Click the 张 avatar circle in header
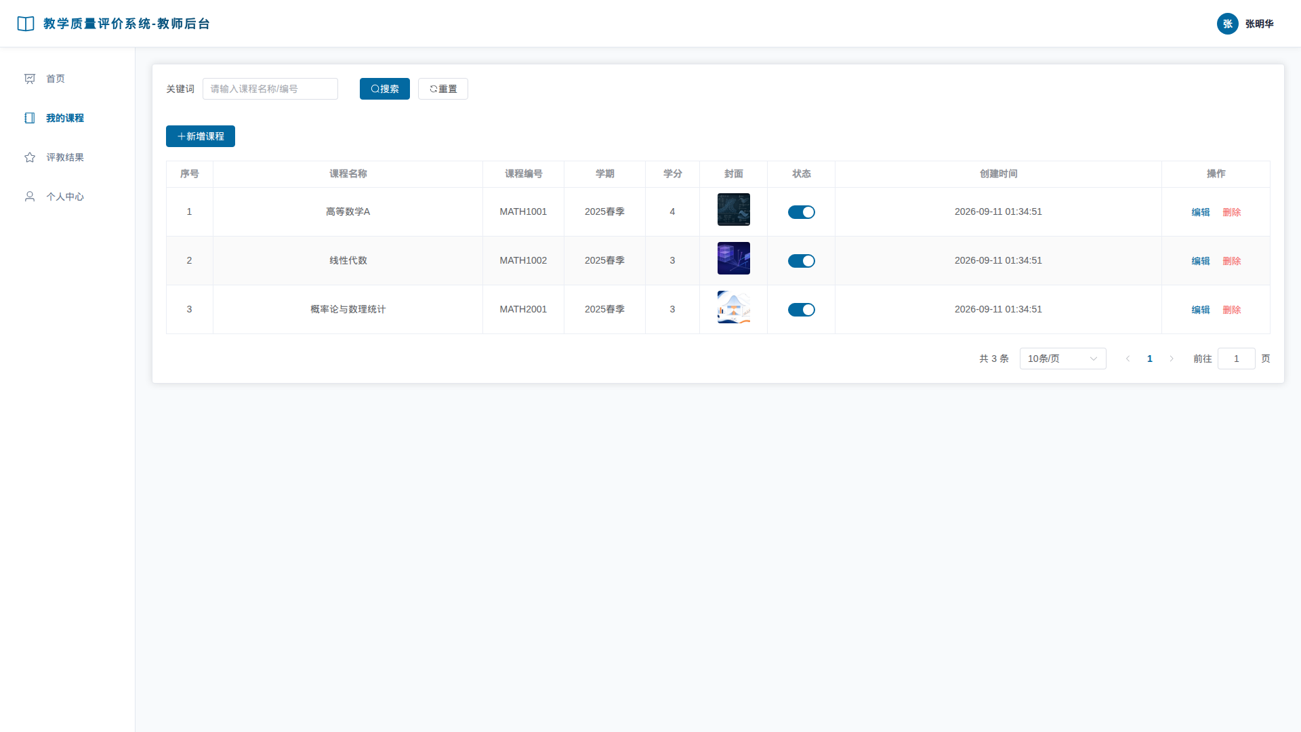Viewport: 1301px width, 732px height. [x=1227, y=24]
